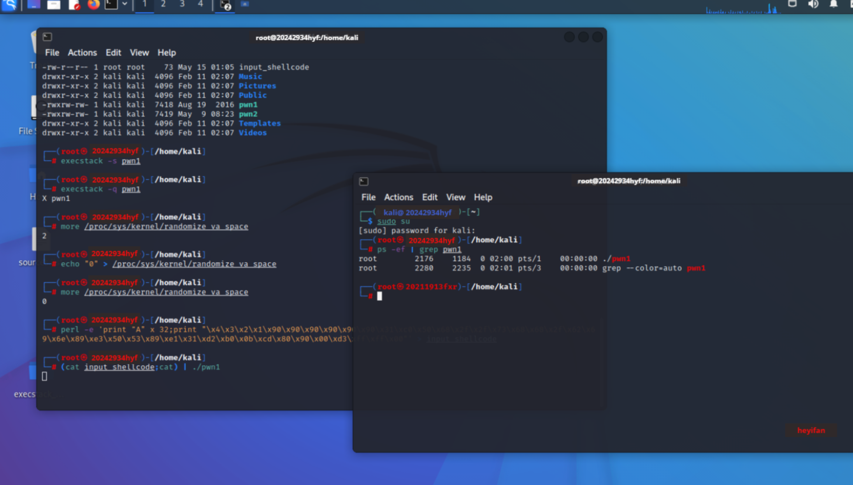
Task: Click the grouped terminal windows taskbar button
Action: pyautogui.click(x=225, y=5)
